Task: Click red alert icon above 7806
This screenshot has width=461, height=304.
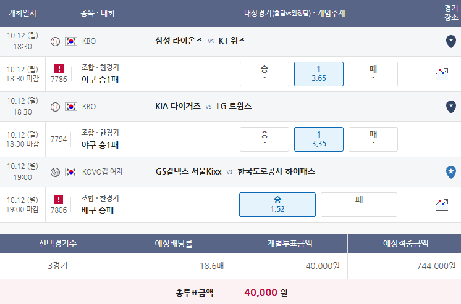Action: [58, 200]
